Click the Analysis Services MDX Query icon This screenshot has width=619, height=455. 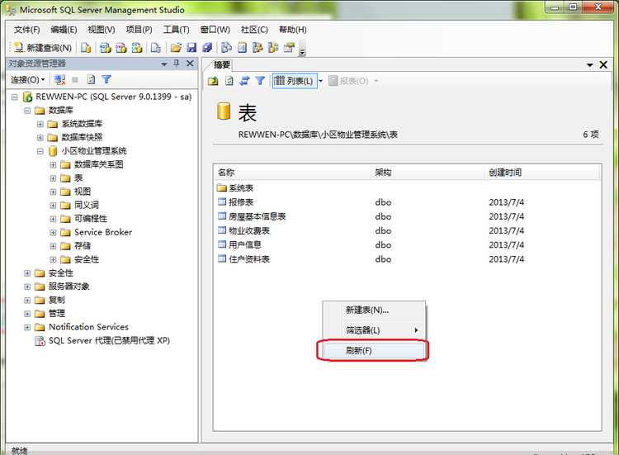click(x=106, y=48)
